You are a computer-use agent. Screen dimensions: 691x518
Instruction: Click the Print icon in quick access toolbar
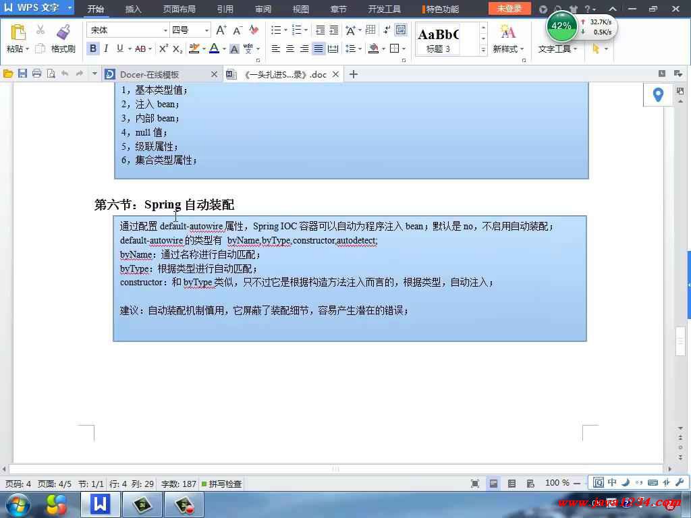(x=36, y=74)
